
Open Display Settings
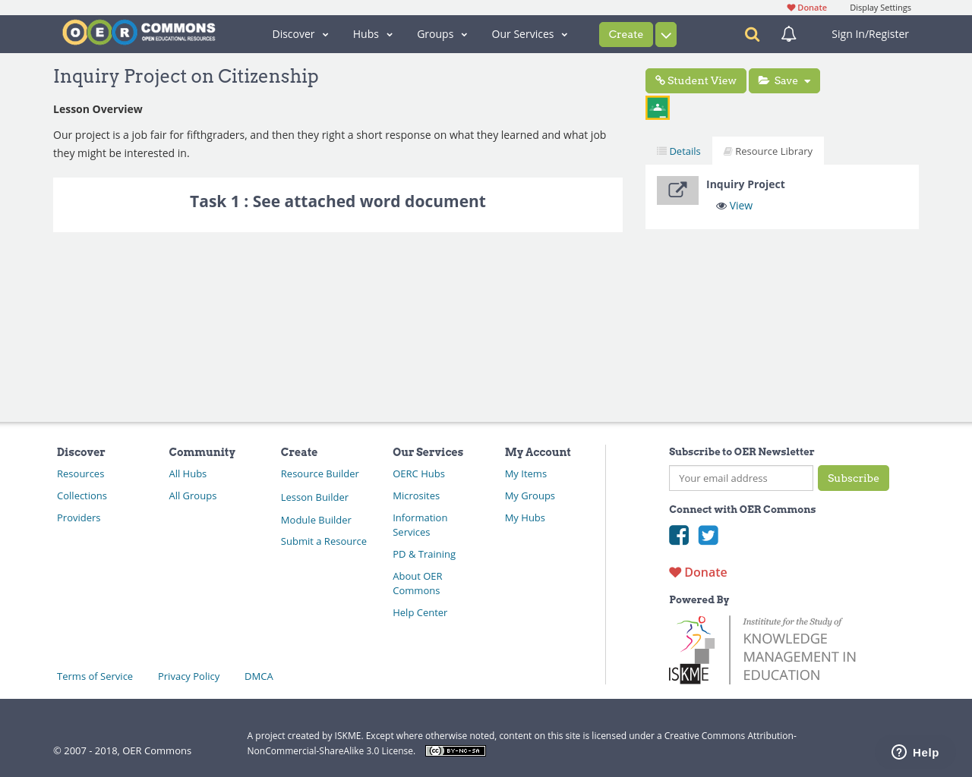click(x=880, y=7)
